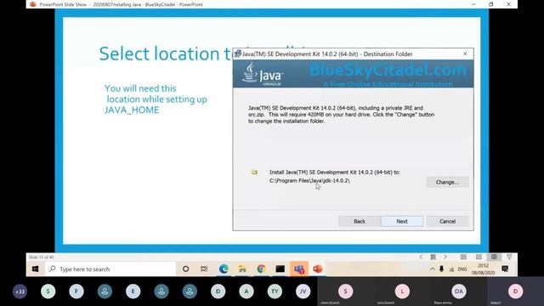Show hidden system tray icons
The width and height of the screenshot is (544, 306).
point(433,269)
